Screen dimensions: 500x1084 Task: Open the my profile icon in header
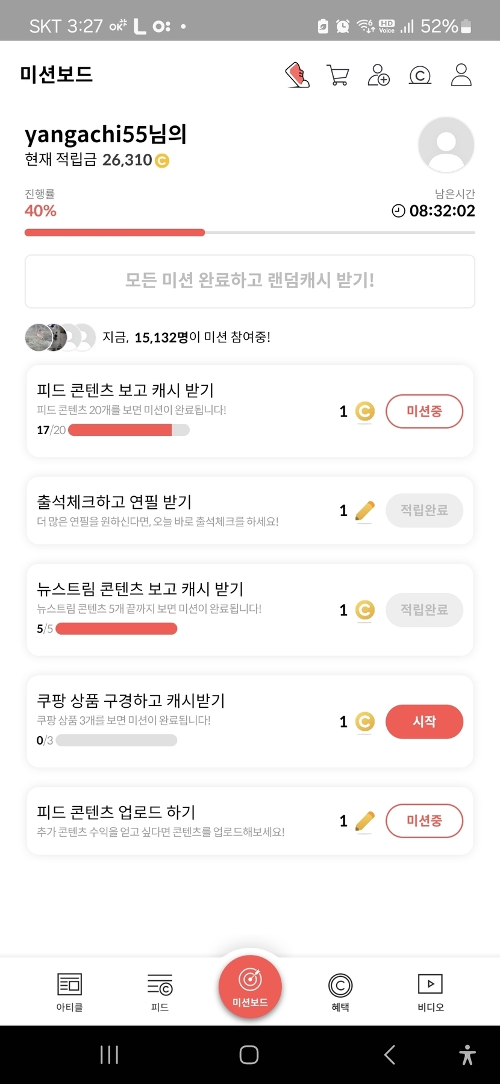(461, 75)
